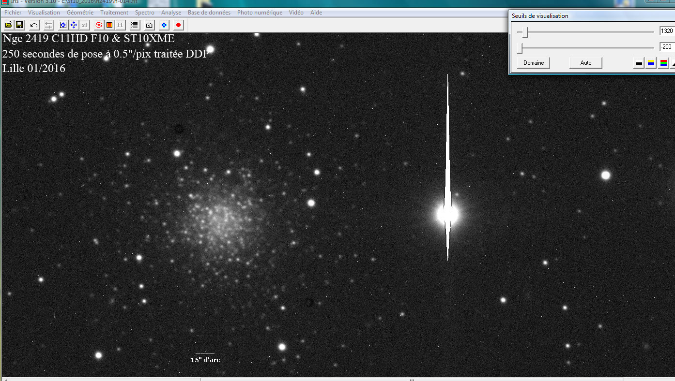
Task: Click the Auto threshold button
Action: coord(586,63)
